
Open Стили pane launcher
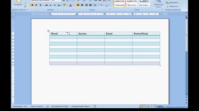pos(163,10)
